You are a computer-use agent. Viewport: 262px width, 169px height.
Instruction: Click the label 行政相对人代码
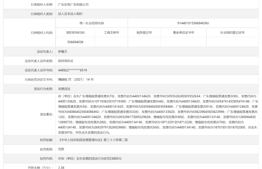42,33
